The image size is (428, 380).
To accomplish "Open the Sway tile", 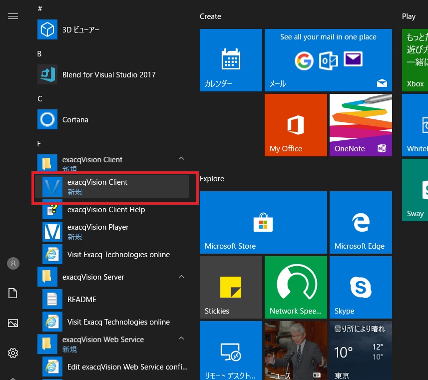I will coord(415,190).
